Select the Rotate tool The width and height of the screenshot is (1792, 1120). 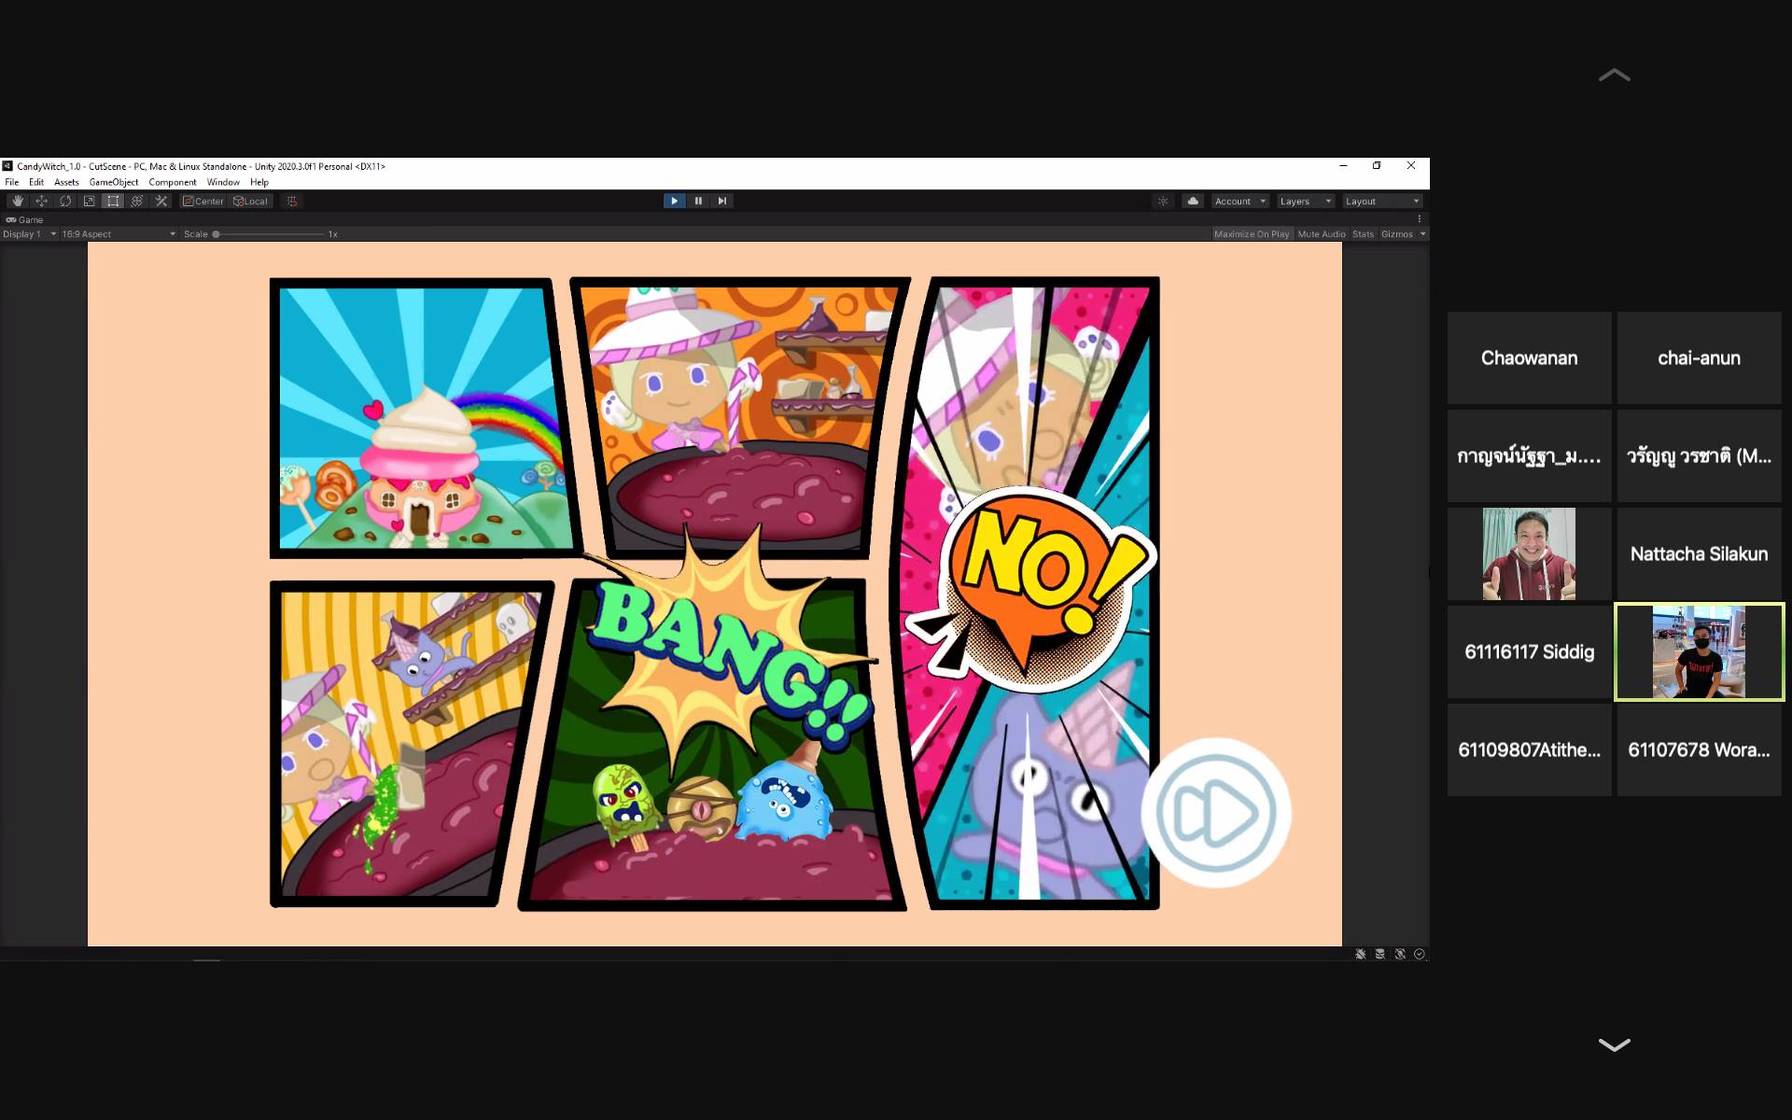pos(65,201)
